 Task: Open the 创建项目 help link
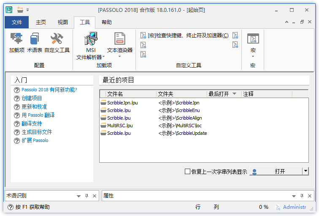tap(32, 98)
